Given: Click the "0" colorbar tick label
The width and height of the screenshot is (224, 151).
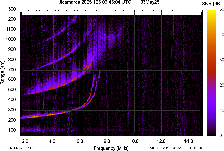Looking at the screenshot, I should 221,135.
